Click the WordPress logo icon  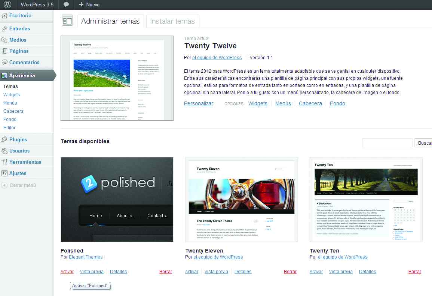8,4
